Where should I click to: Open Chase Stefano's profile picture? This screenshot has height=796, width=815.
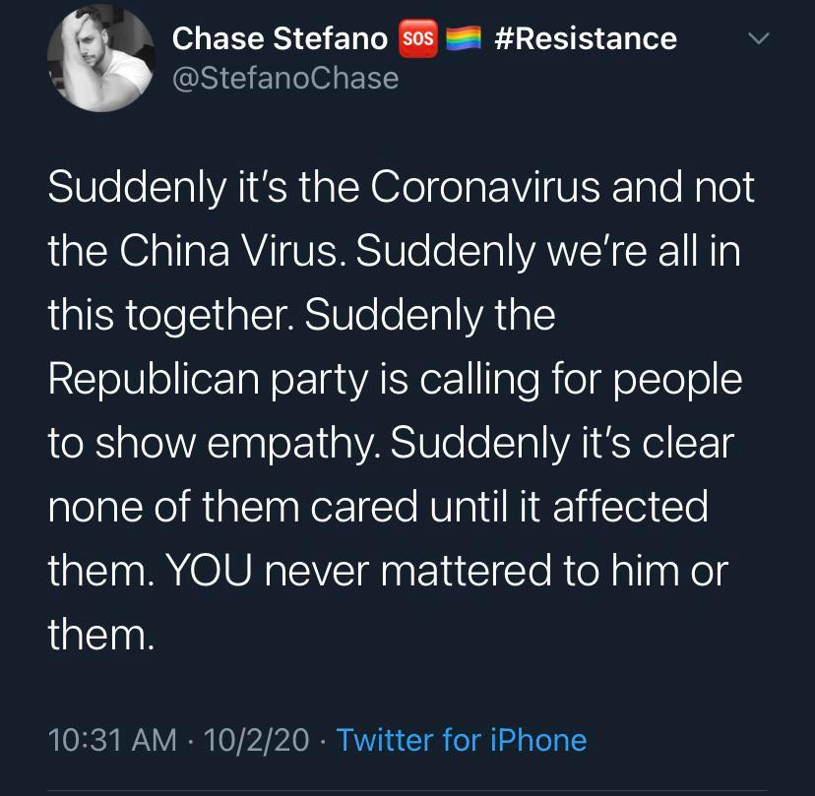click(x=101, y=63)
